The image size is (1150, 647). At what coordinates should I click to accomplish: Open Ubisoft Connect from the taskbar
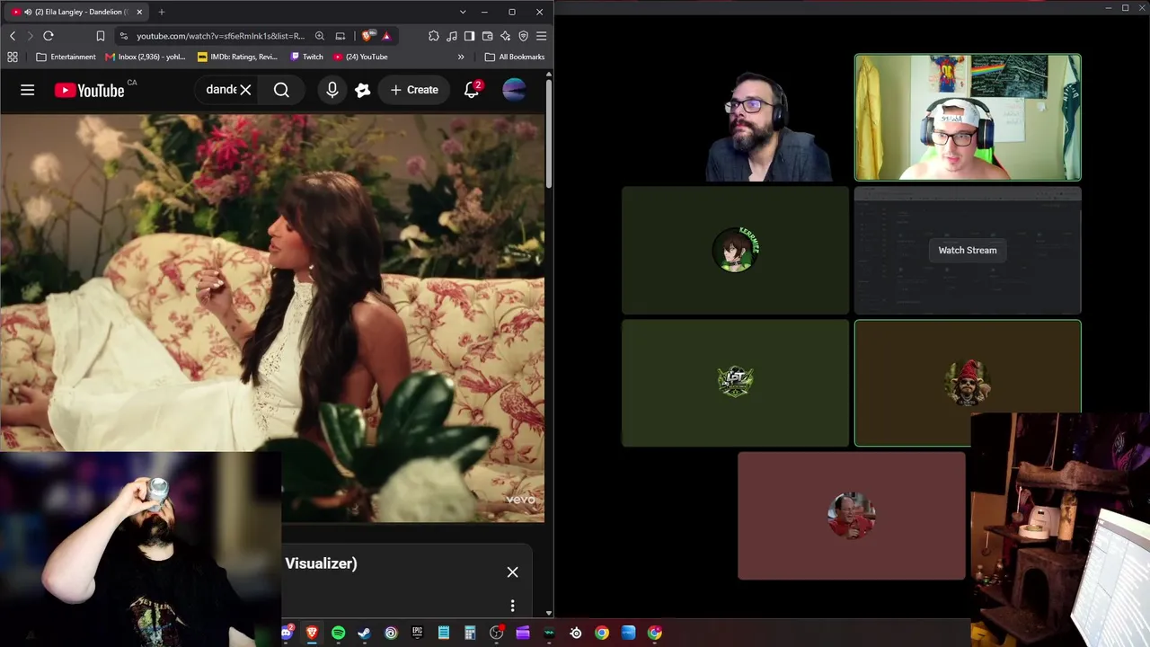coord(391,633)
